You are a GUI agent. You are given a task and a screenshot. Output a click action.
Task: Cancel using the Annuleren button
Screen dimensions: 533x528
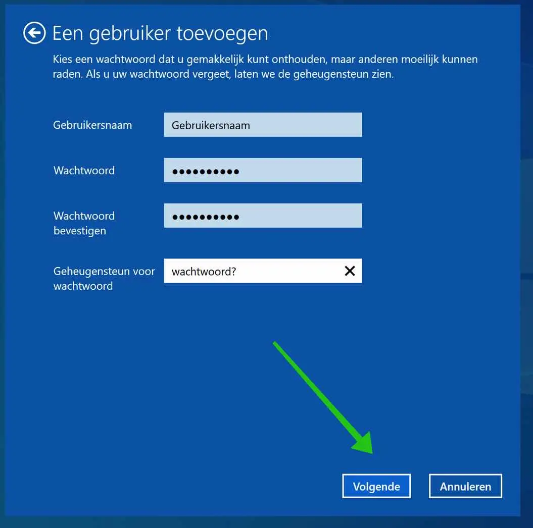click(x=465, y=486)
